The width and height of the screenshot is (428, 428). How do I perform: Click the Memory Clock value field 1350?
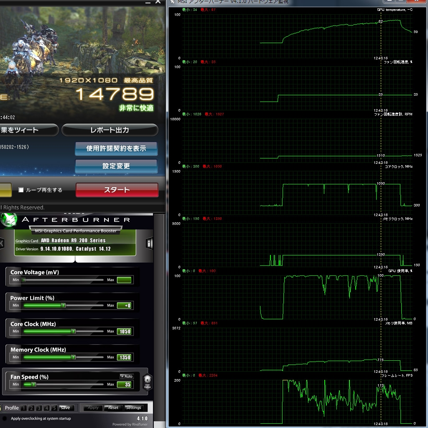pos(125,357)
